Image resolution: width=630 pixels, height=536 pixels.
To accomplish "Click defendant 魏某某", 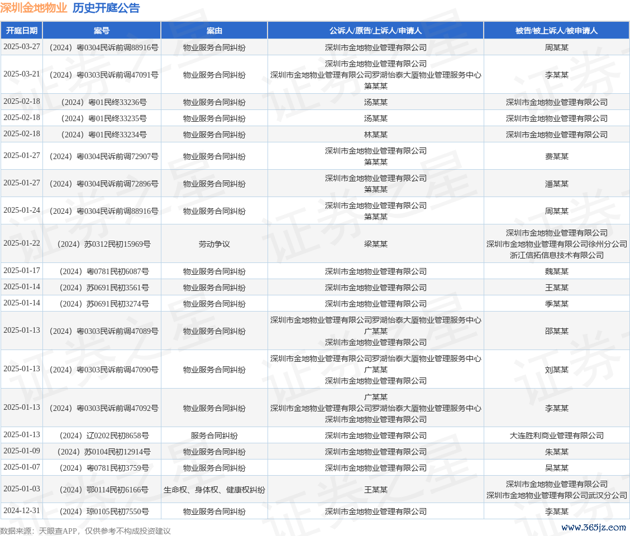I will [556, 271].
